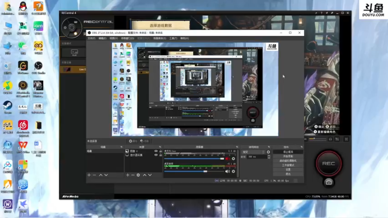Viewport: 388px width, 218px height.
Task: Open 编辑(E) menu in OBS
Action: [x=102, y=38]
